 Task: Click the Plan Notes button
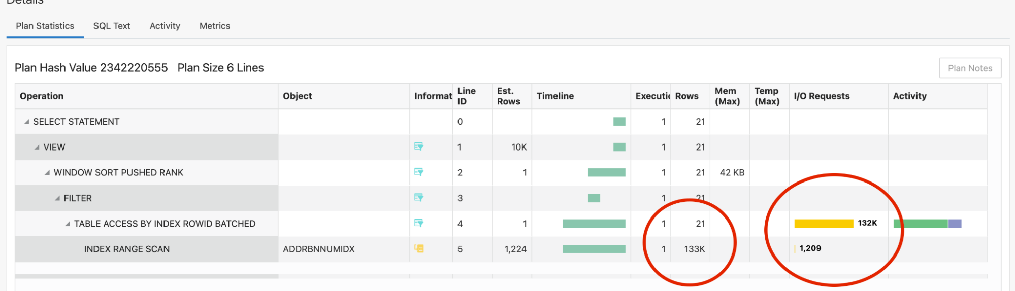point(970,68)
